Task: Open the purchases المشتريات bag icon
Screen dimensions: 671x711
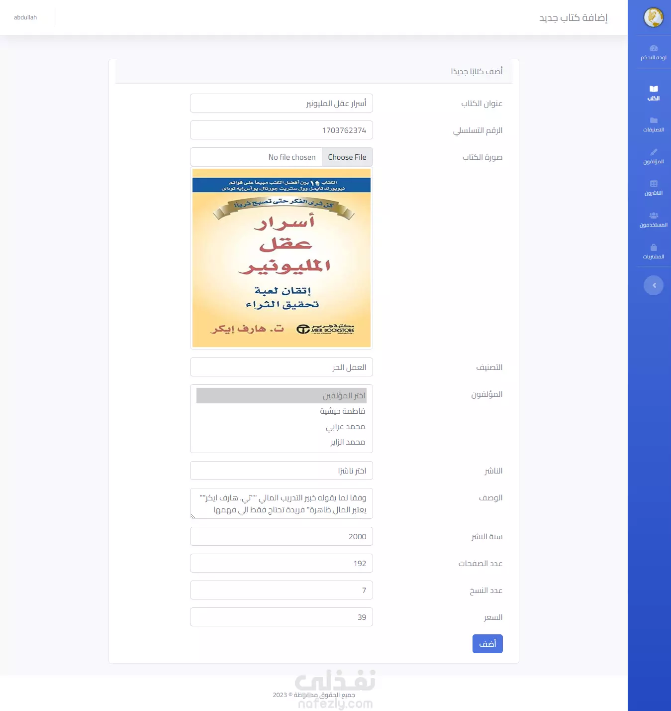Action: (654, 247)
